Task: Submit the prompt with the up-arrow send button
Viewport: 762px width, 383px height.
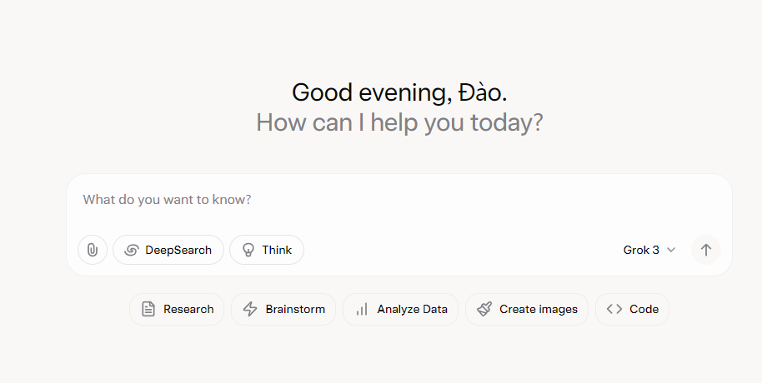Action: [705, 250]
